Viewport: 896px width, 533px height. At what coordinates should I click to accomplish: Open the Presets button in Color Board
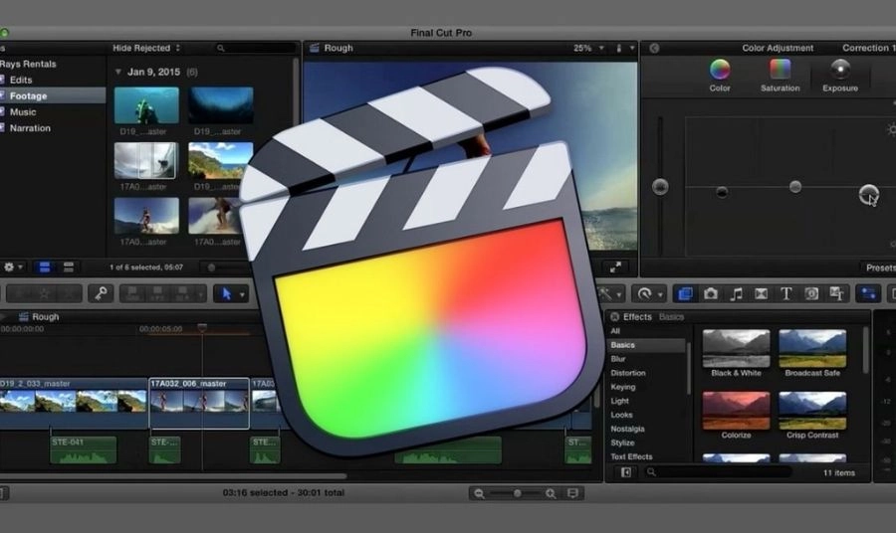coord(880,267)
